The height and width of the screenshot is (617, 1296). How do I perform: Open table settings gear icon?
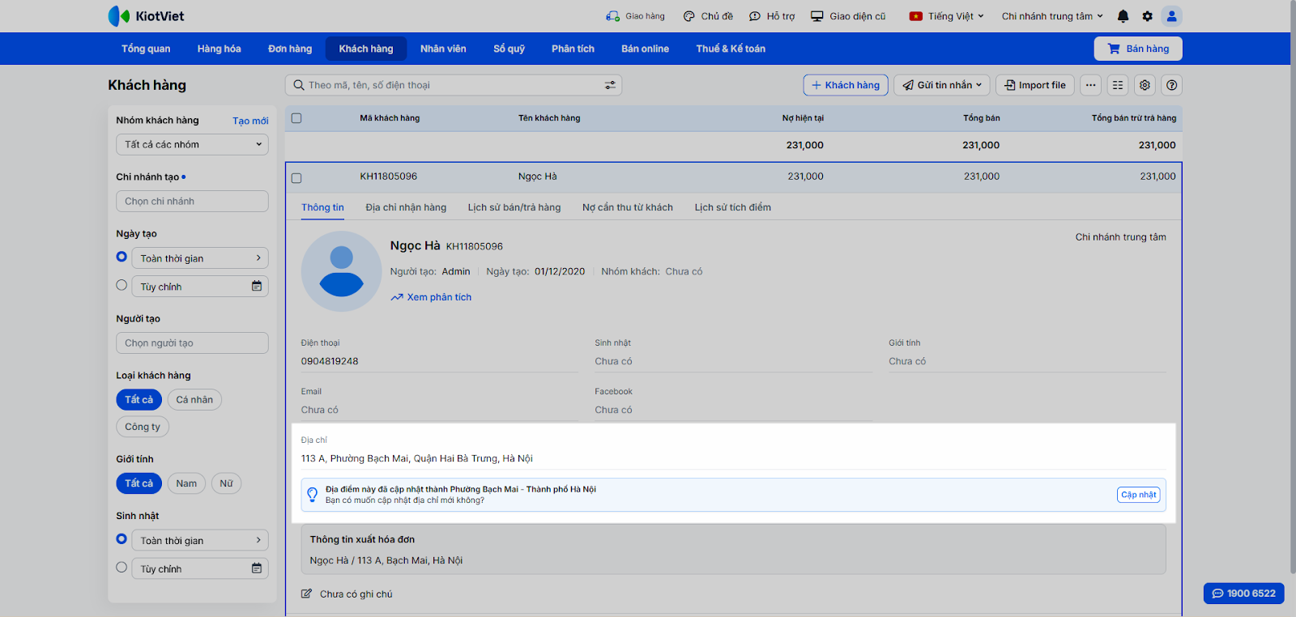(x=1145, y=85)
